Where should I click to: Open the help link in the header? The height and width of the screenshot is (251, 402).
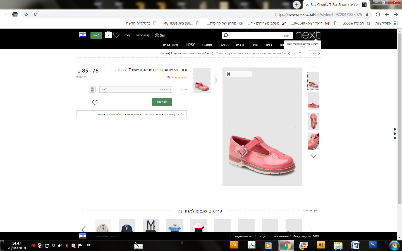(127, 35)
